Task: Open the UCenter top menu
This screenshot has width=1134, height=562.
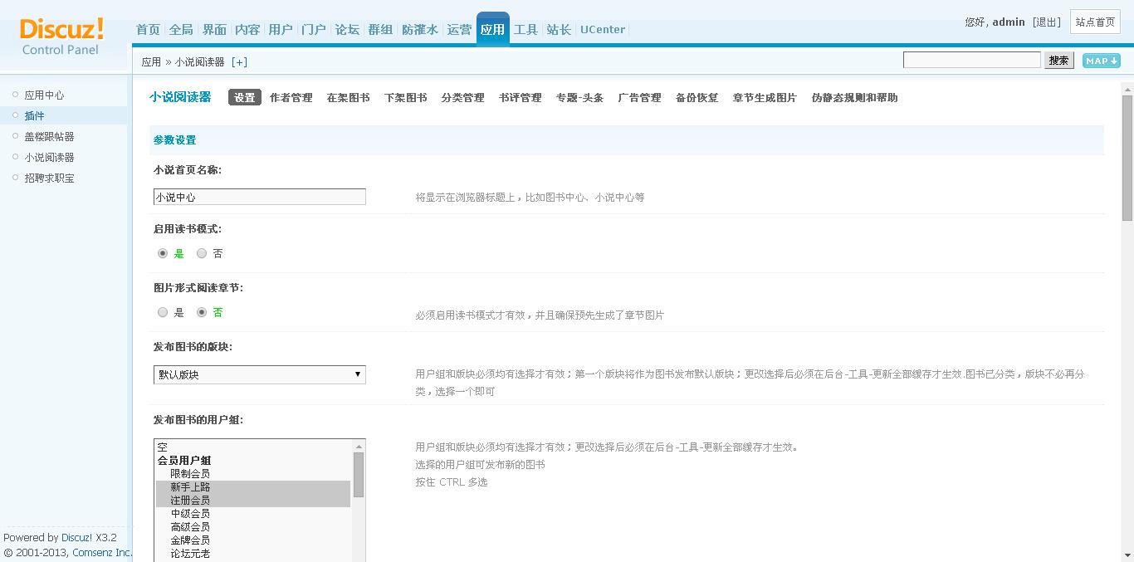Action: tap(603, 29)
